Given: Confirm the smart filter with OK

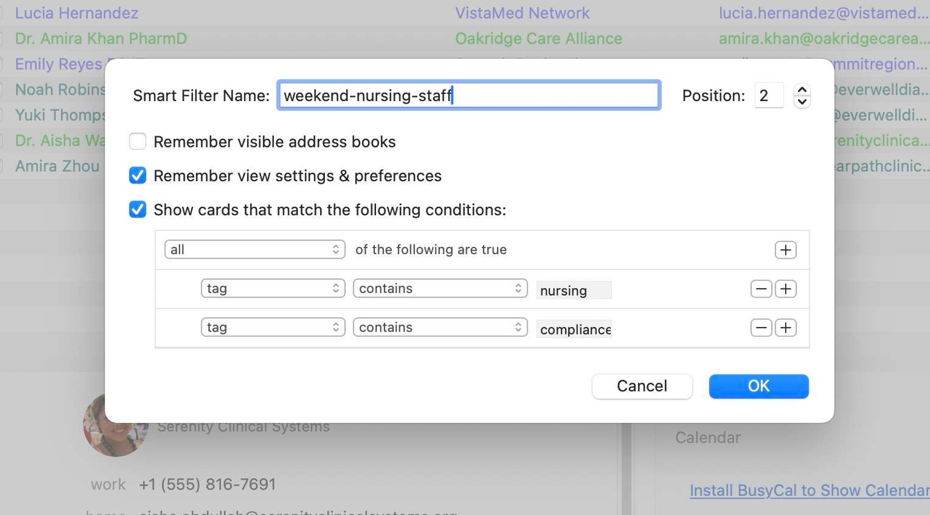Looking at the screenshot, I should point(759,386).
